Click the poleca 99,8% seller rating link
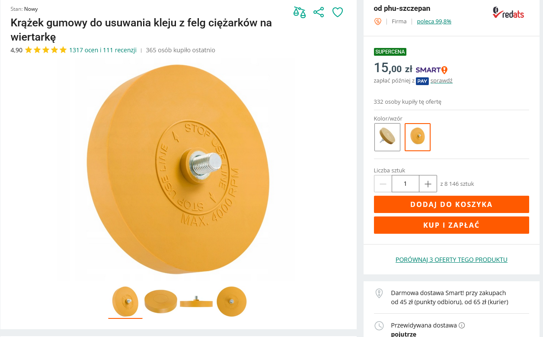543x337 pixels. 434,21
